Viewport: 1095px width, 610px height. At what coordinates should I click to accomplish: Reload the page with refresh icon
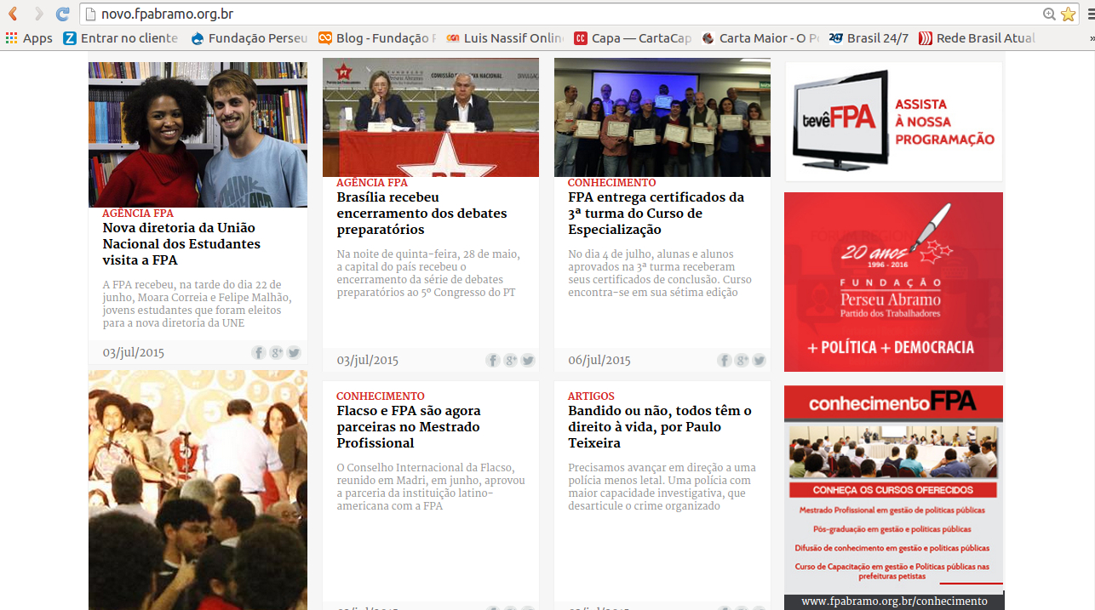tap(62, 14)
